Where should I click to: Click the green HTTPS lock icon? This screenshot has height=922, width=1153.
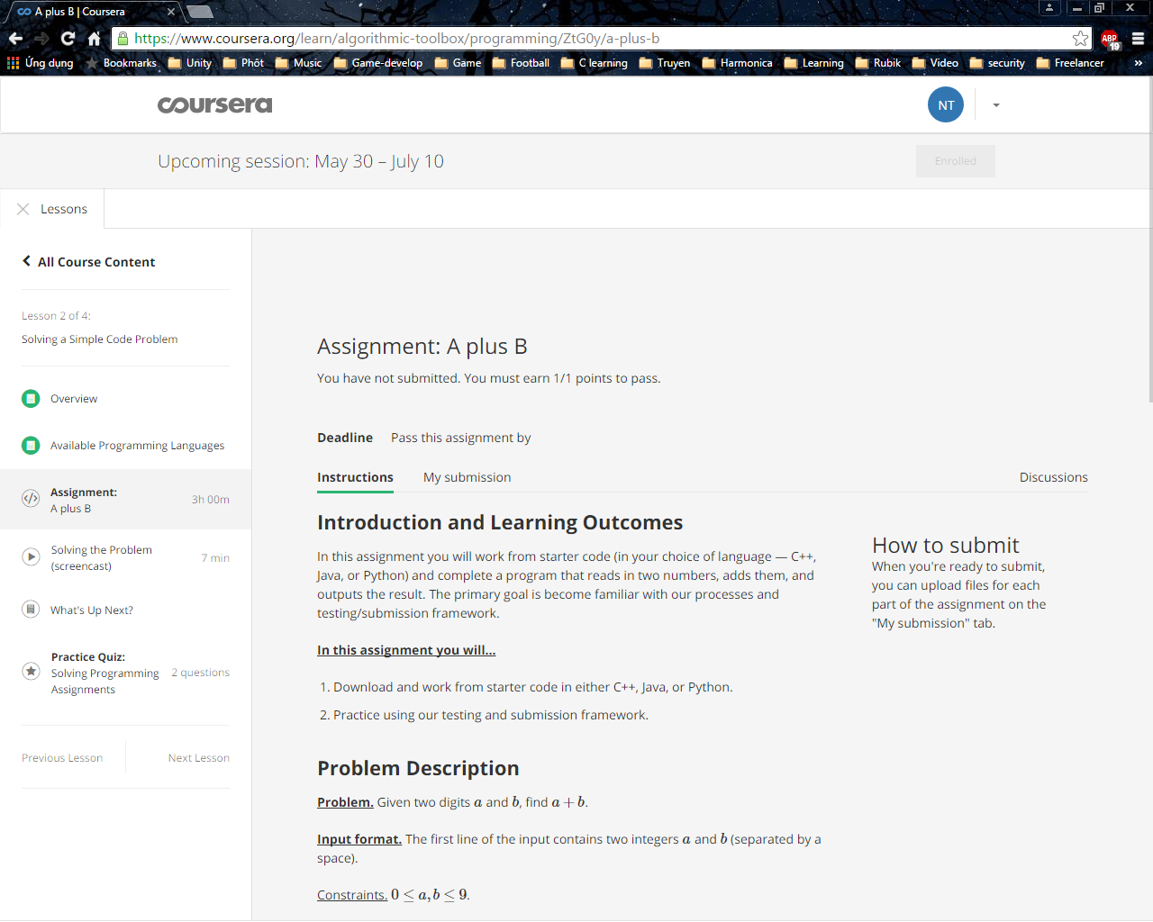tap(123, 39)
